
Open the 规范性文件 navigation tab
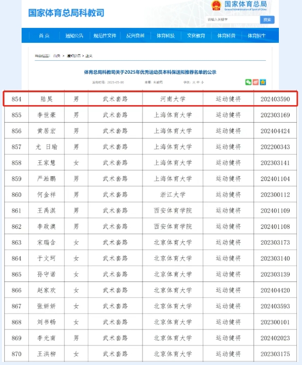pyautogui.click(x=105, y=36)
